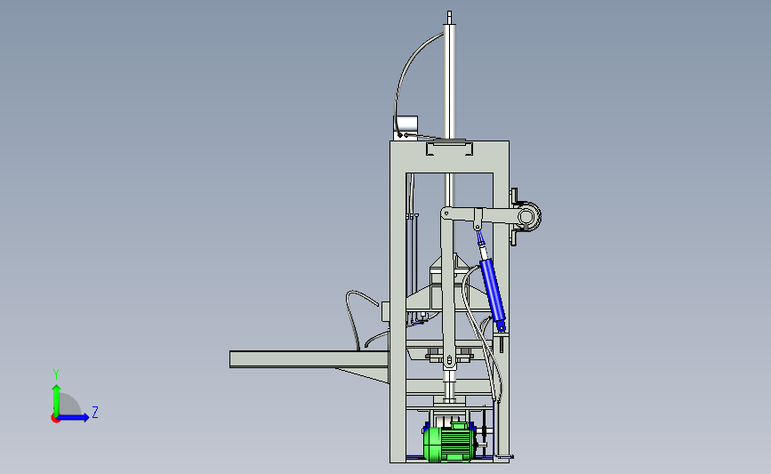Screen dimensions: 771x474
Task: Select the blue Z-axis arrow of the triad
Action: coord(74,417)
